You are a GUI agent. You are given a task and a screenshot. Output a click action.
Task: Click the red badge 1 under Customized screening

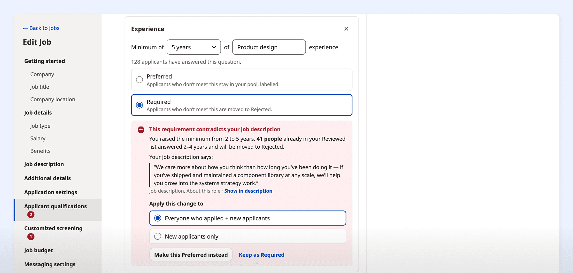coord(31,237)
